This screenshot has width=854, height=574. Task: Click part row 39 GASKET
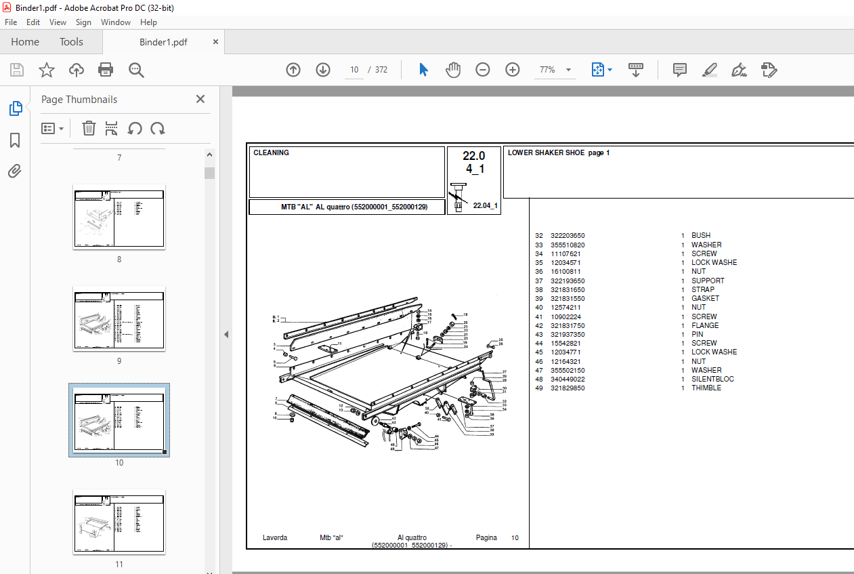(627, 298)
